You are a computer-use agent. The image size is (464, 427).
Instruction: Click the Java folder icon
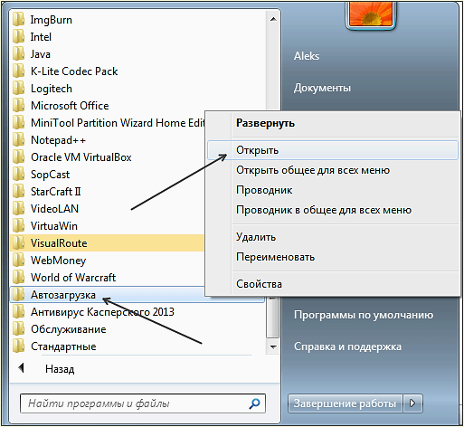point(19,54)
